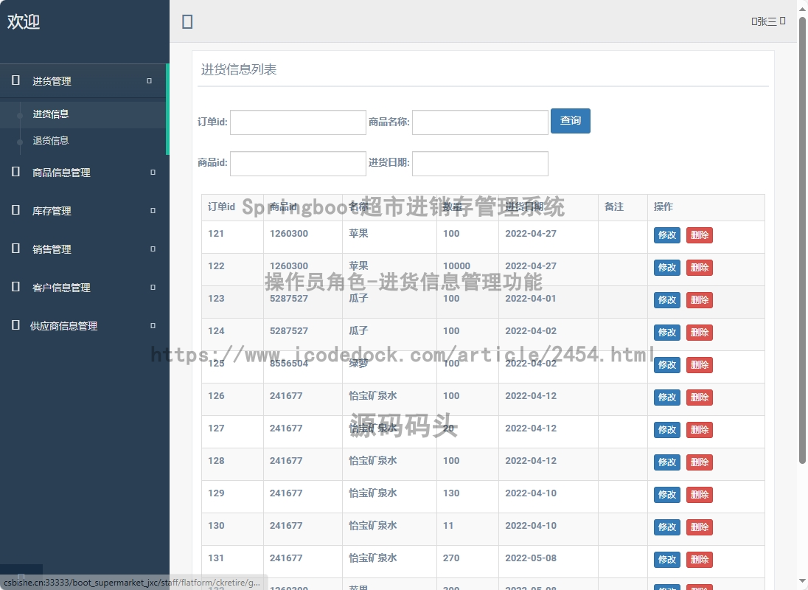Click 删除 for order 123
The image size is (808, 590).
click(x=700, y=300)
